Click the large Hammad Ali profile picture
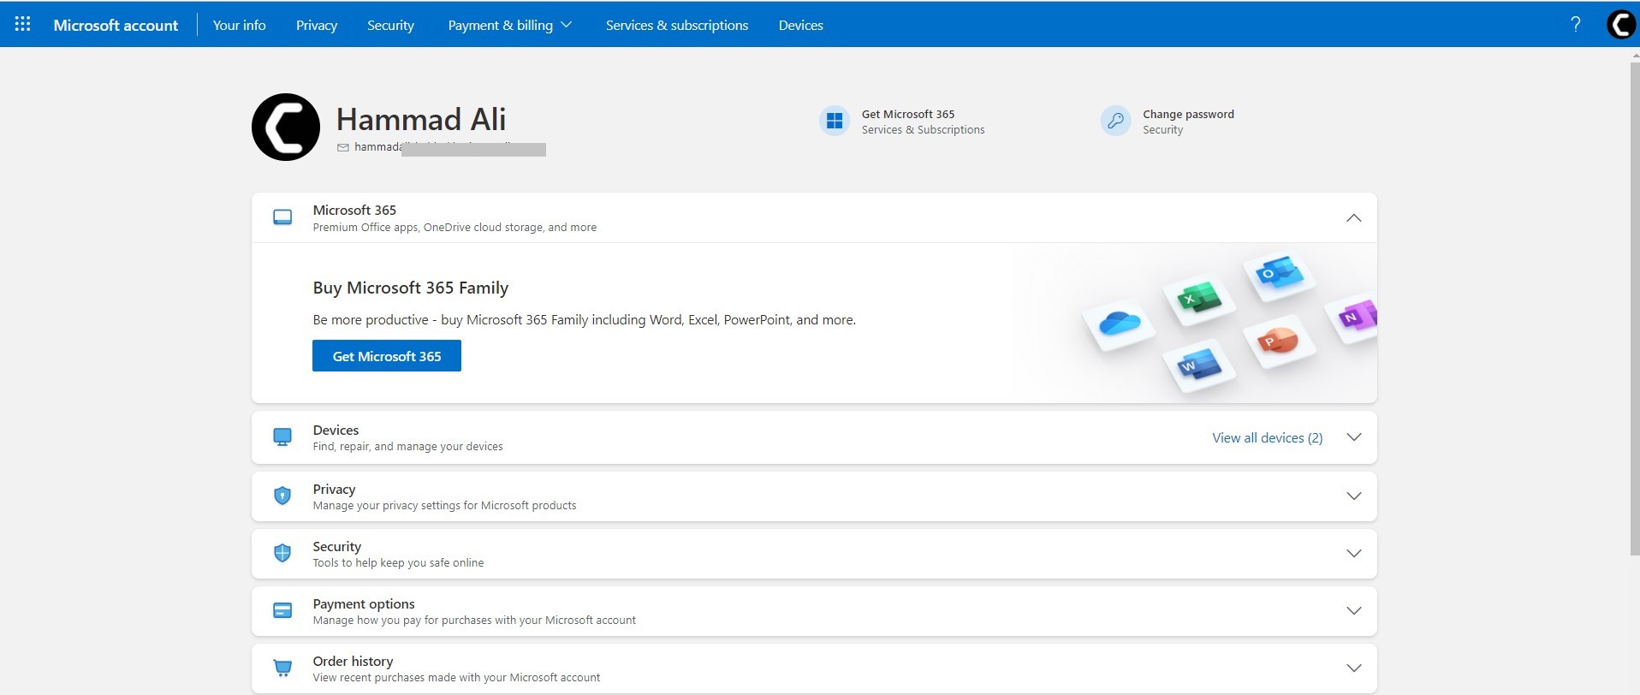Image resolution: width=1640 pixels, height=695 pixels. (286, 127)
